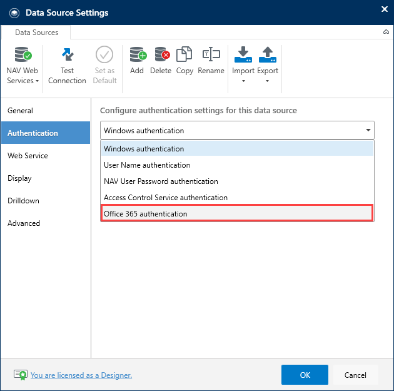Choose Windows authentication from the list

click(237, 148)
